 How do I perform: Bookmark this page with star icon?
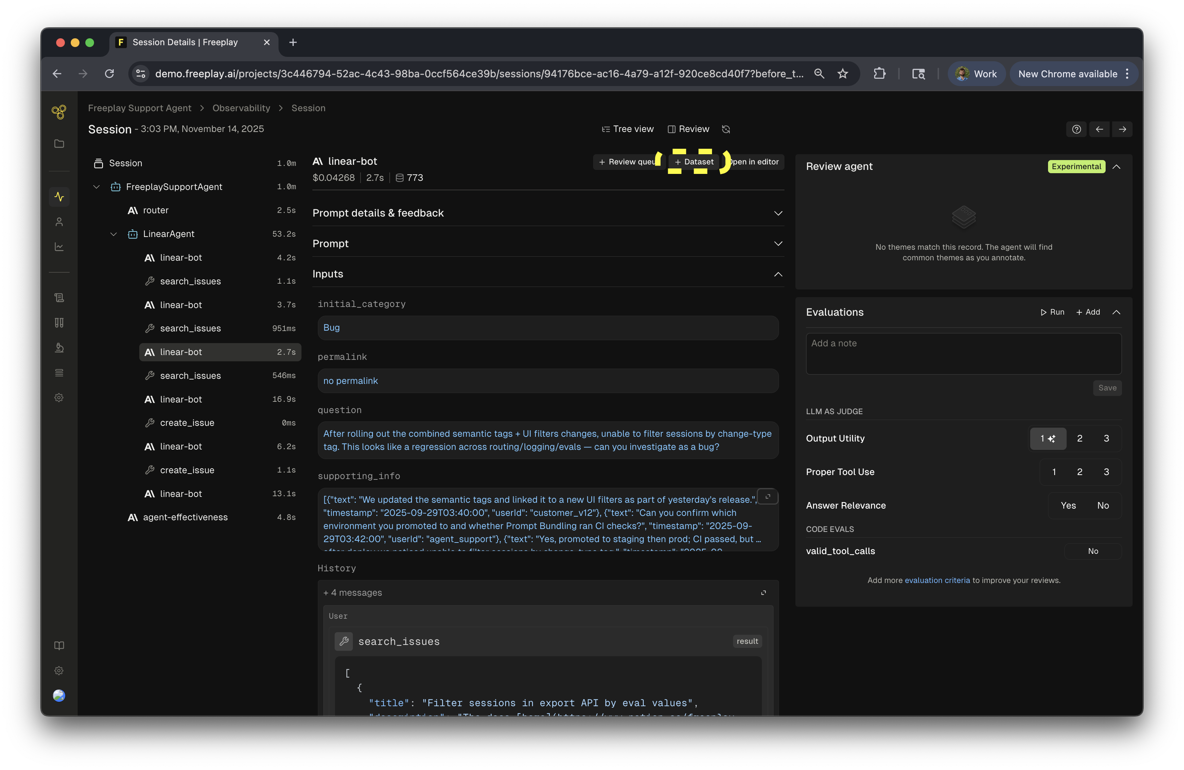pos(842,74)
